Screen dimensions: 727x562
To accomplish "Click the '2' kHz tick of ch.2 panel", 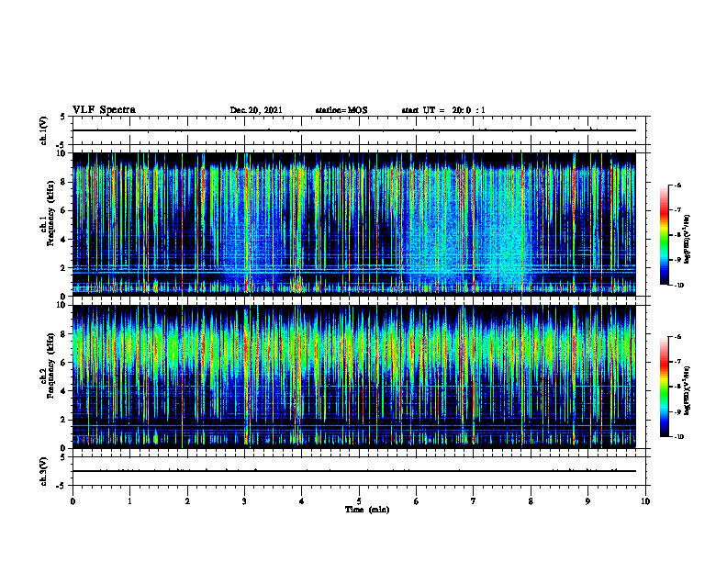I will coord(64,420).
